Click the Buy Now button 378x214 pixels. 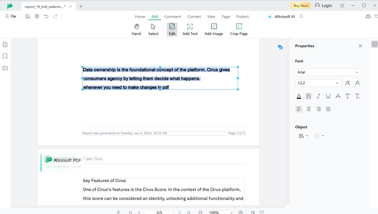[301, 5]
